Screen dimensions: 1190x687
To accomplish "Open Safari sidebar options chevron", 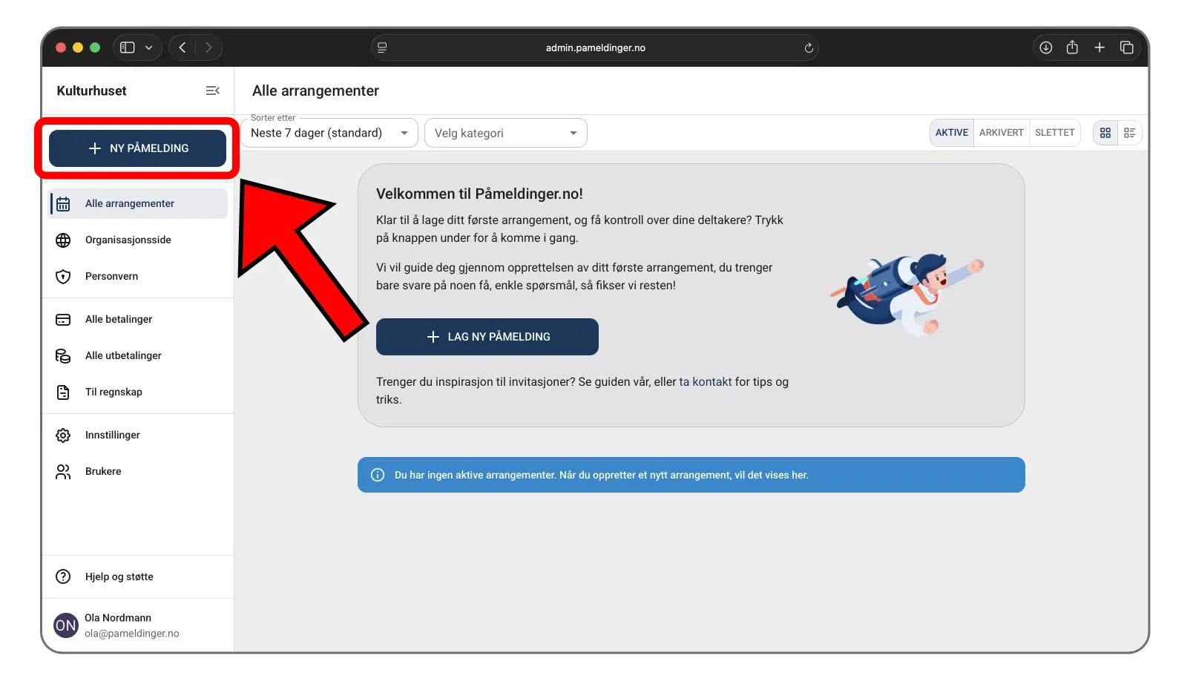I will pyautogui.click(x=148, y=47).
